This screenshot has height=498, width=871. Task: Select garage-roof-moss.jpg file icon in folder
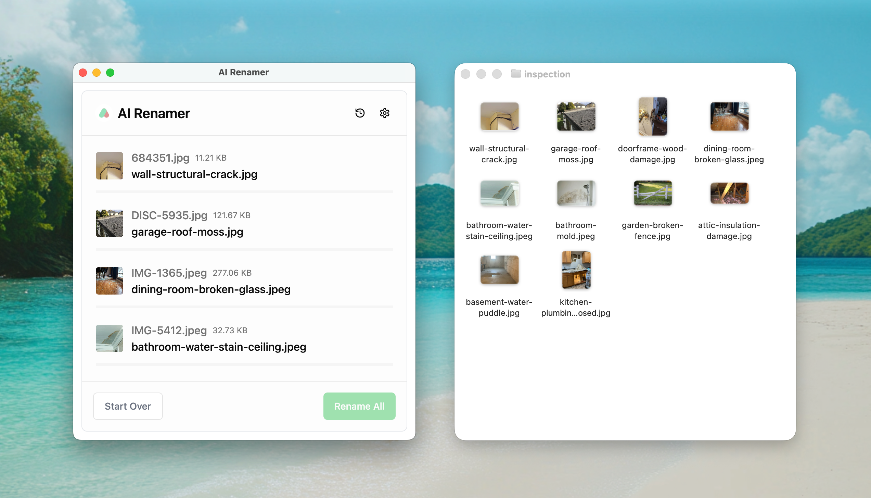coord(576,116)
